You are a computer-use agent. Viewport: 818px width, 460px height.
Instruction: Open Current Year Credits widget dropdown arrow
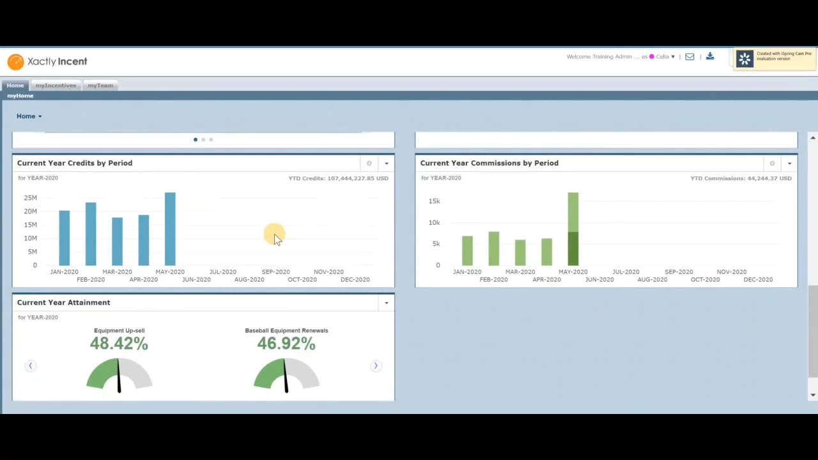pyautogui.click(x=386, y=164)
